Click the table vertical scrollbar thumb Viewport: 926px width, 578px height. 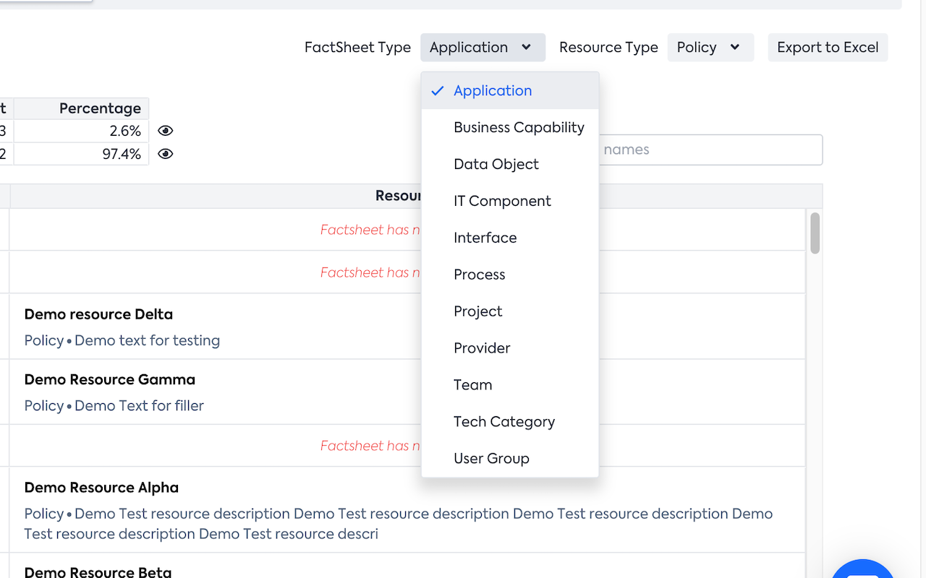(815, 233)
